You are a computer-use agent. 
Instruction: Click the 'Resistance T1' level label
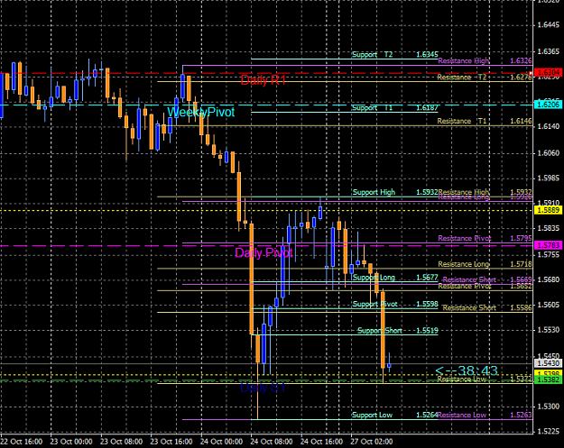(x=462, y=121)
